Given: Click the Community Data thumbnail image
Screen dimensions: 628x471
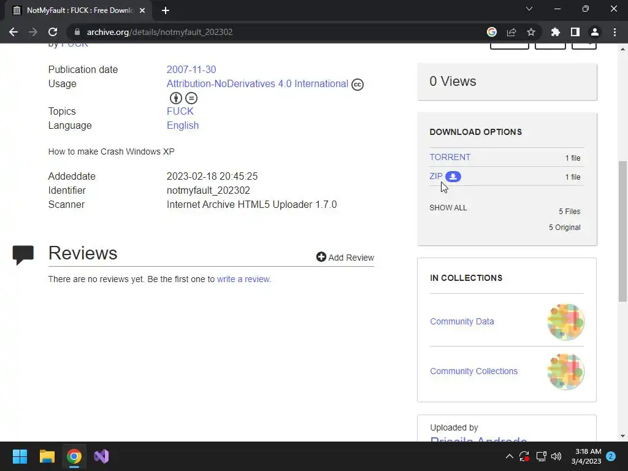Looking at the screenshot, I should 565,321.
